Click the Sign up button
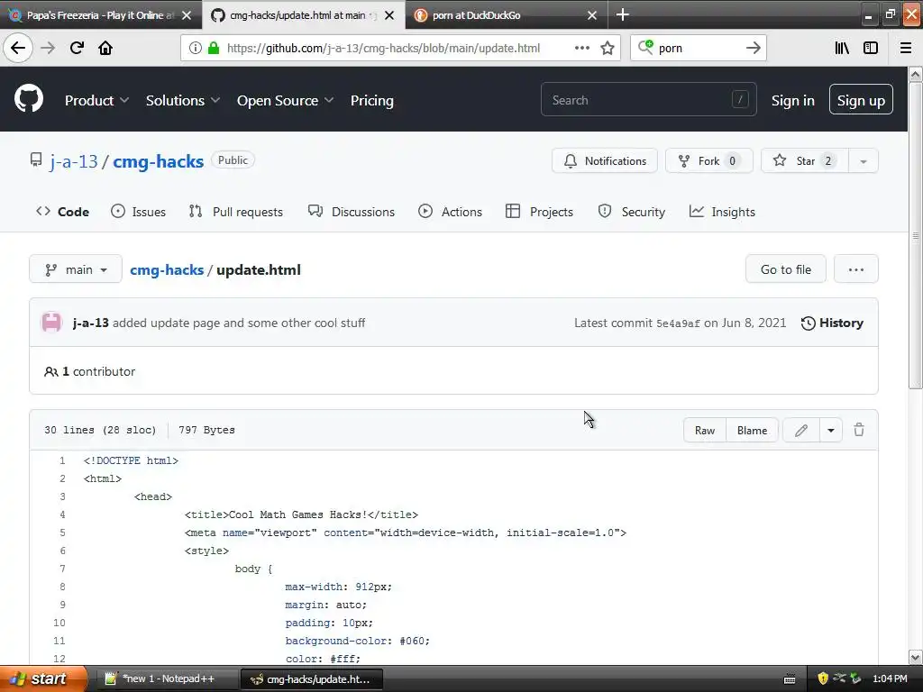Screen dimensions: 923x692 pyautogui.click(x=861, y=99)
